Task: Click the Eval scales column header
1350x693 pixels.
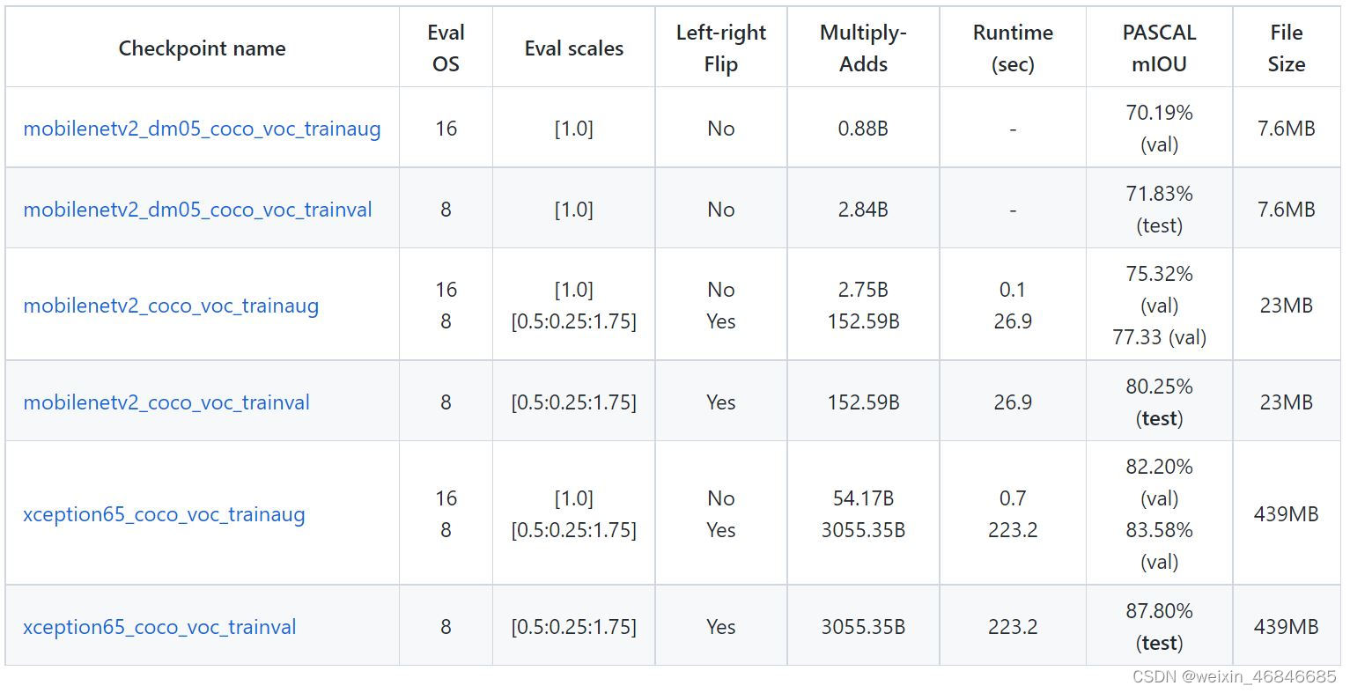Action: [x=573, y=48]
